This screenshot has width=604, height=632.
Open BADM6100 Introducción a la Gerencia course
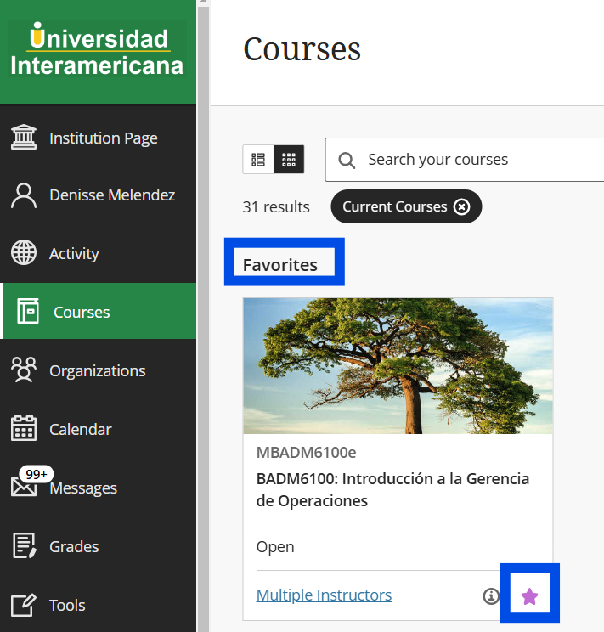392,489
